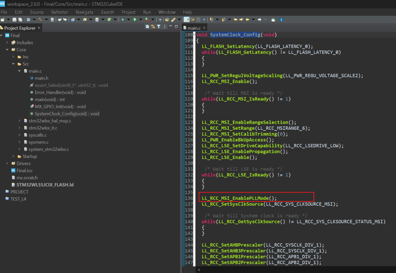Screen dimensions: 396x273
Task: Open the Refactor menu
Action: pos(59,12)
